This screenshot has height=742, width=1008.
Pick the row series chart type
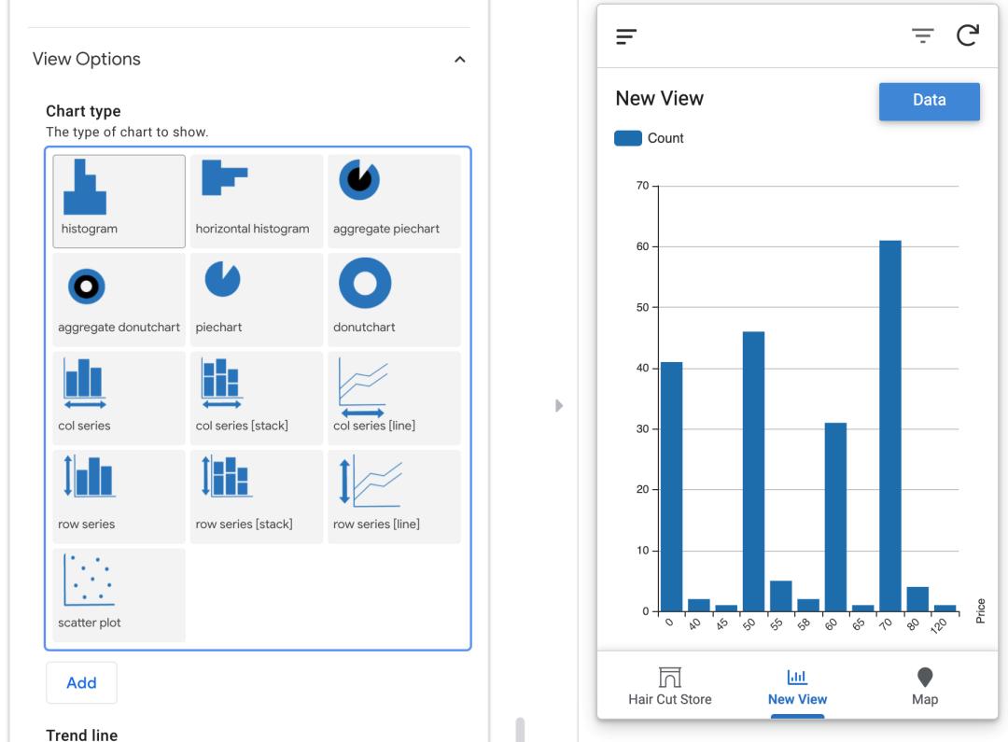(x=119, y=497)
